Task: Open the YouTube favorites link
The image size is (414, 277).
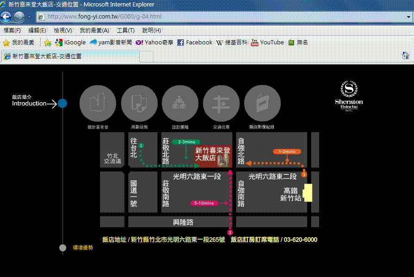Action: (267, 43)
